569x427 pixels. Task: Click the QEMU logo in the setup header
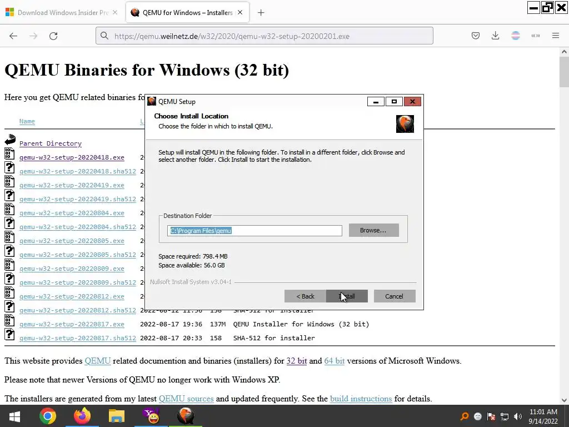click(405, 124)
